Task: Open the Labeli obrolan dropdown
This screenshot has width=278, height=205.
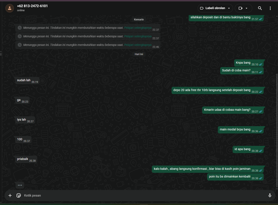Action: 215,8
